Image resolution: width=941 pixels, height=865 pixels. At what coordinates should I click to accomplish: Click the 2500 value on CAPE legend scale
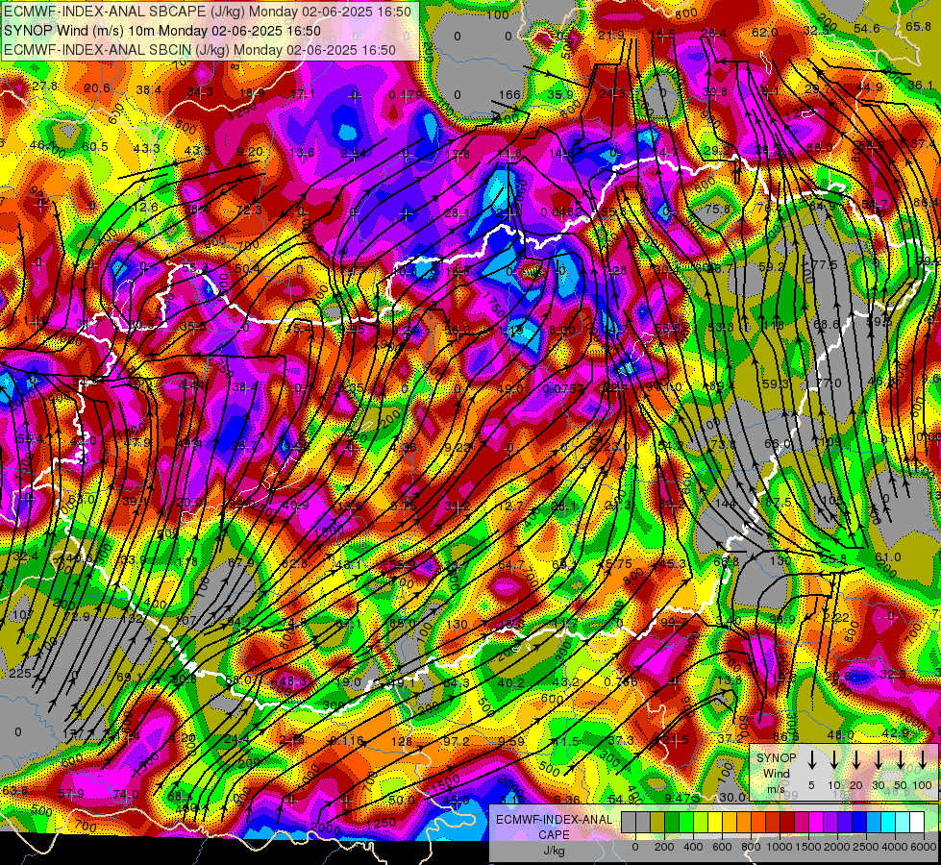866,847
